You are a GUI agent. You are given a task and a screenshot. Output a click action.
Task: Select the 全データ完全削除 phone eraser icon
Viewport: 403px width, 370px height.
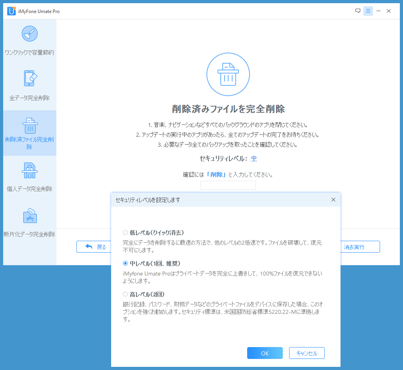click(30, 78)
